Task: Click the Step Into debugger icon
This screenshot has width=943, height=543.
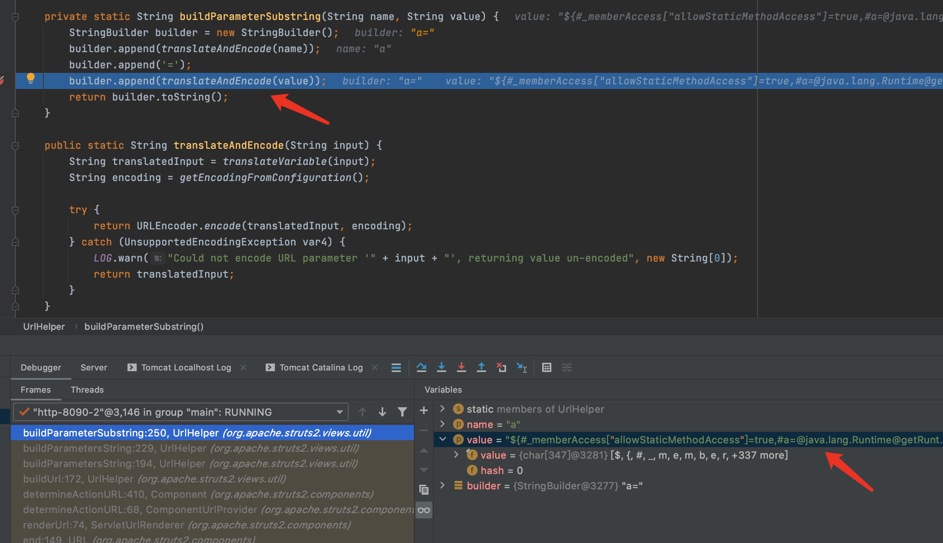Action: [x=442, y=367]
